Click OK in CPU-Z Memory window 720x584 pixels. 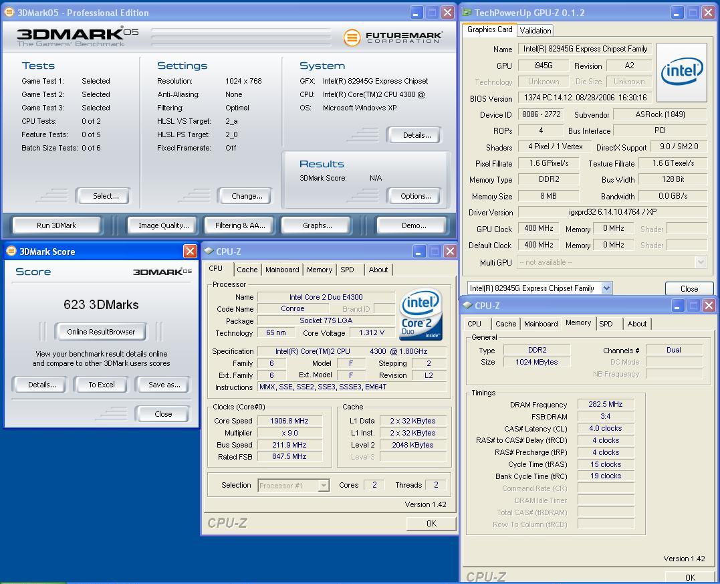click(x=690, y=577)
